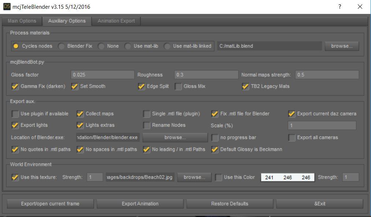The image size is (371, 217).
Task: Click the texture Strength input field
Action: coord(95,177)
